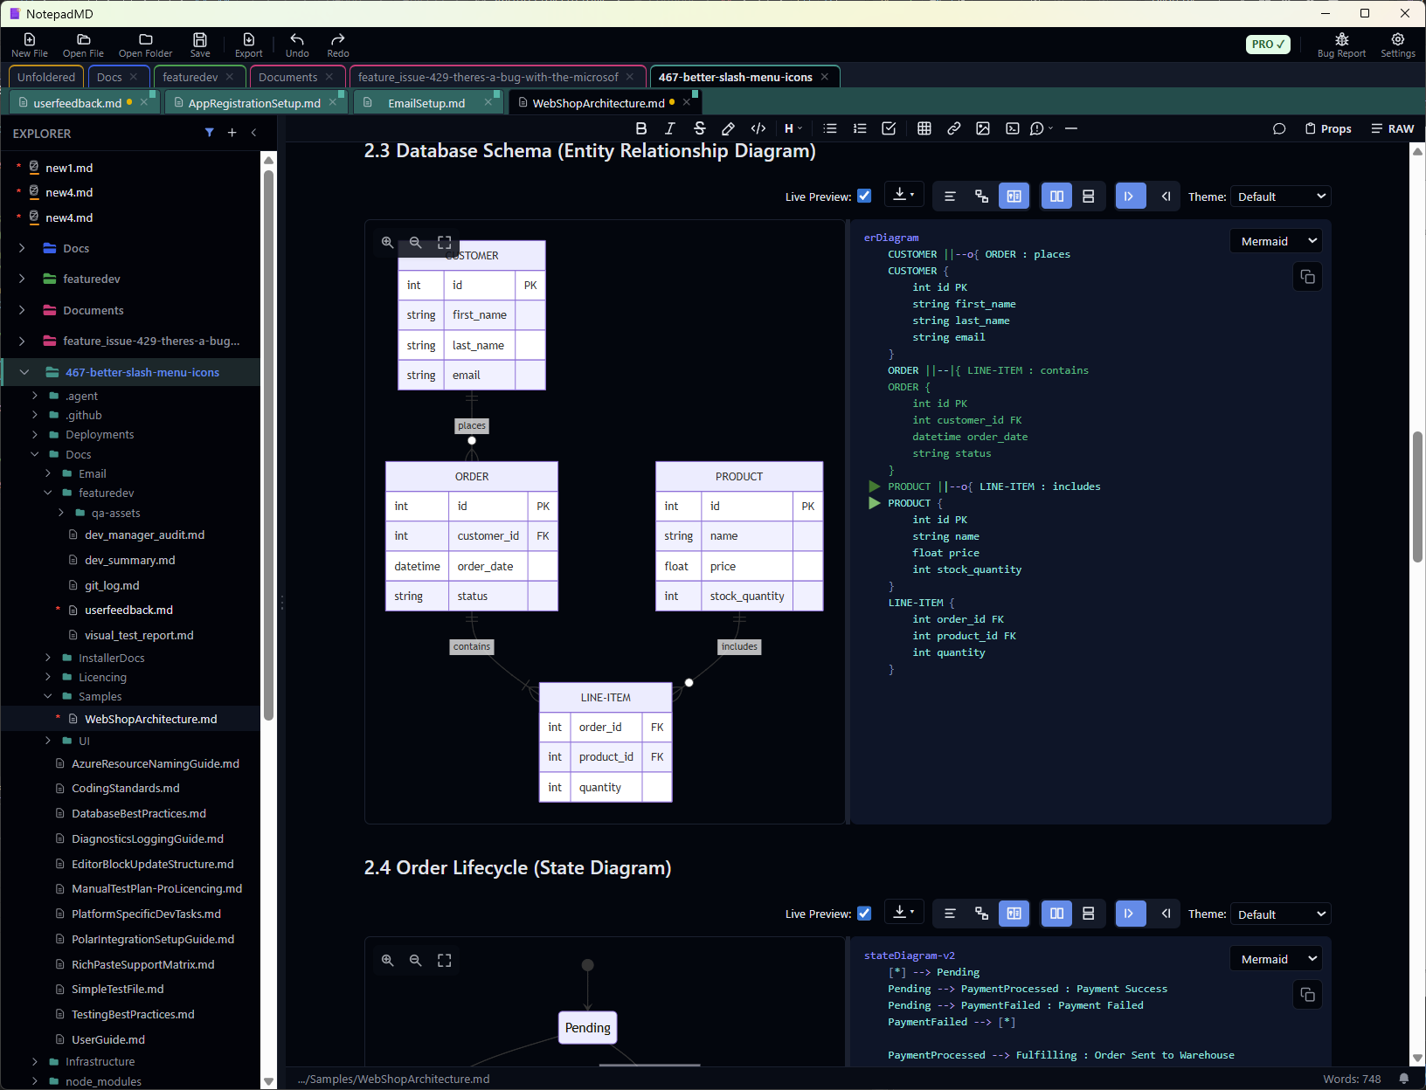Image resolution: width=1426 pixels, height=1090 pixels.
Task: Expand the Documents folder in Explorer
Action: tap(22, 310)
